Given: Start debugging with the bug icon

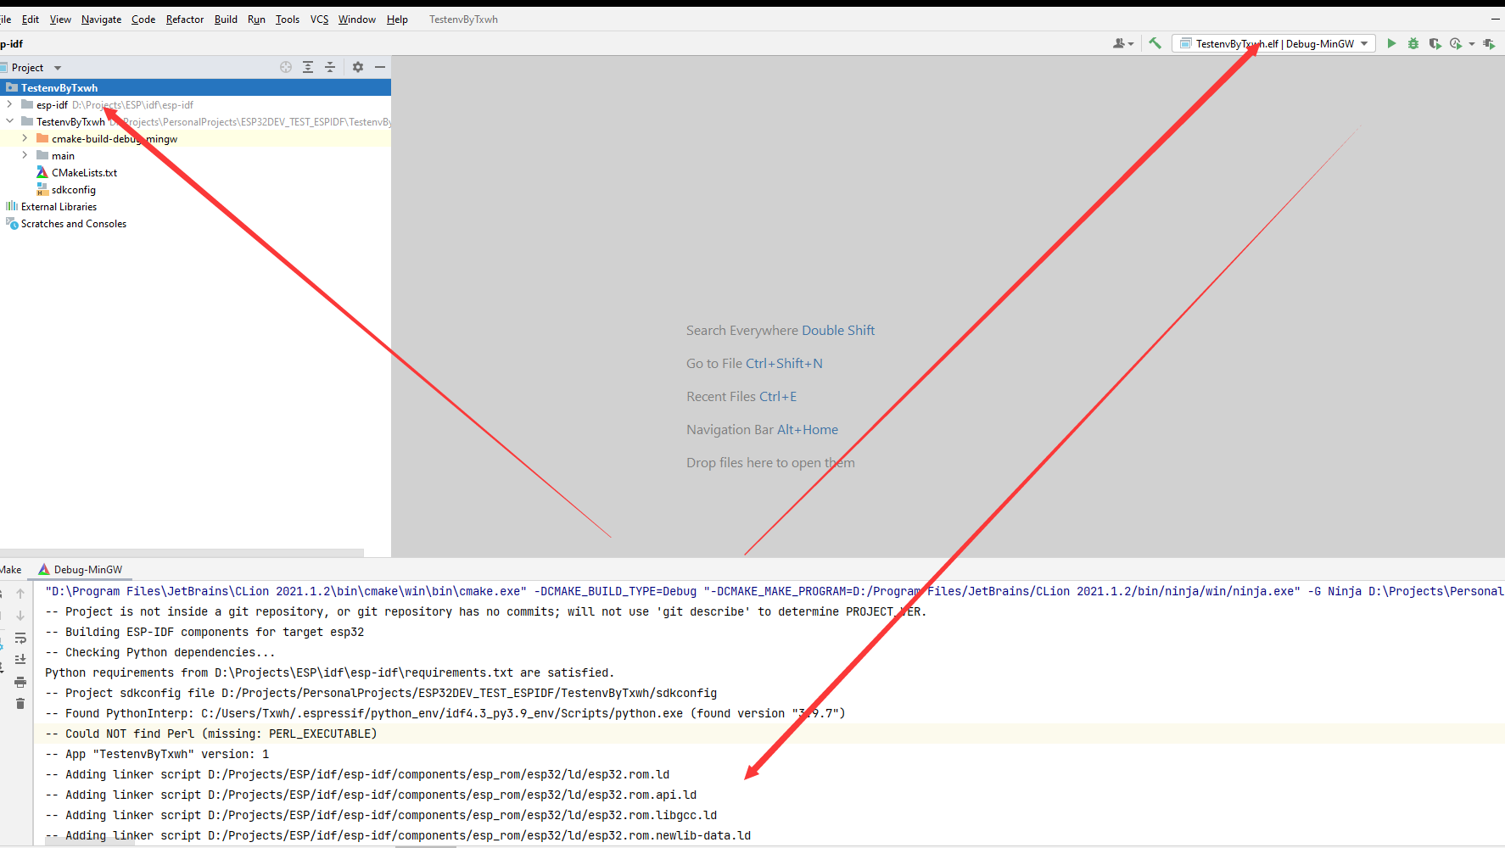Looking at the screenshot, I should click(1413, 43).
